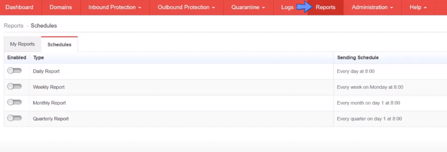Open the Help dropdown menu
The image size is (447, 152).
tap(418, 7)
